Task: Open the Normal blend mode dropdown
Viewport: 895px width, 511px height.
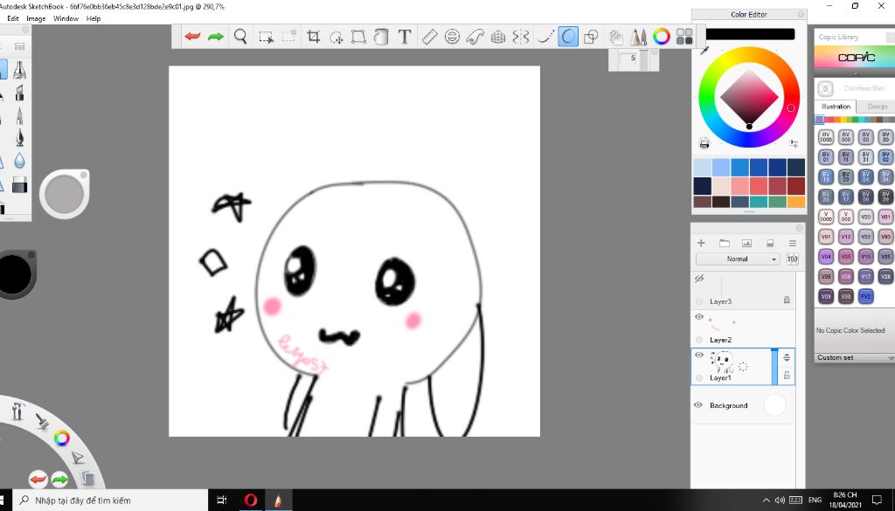Action: [x=738, y=259]
